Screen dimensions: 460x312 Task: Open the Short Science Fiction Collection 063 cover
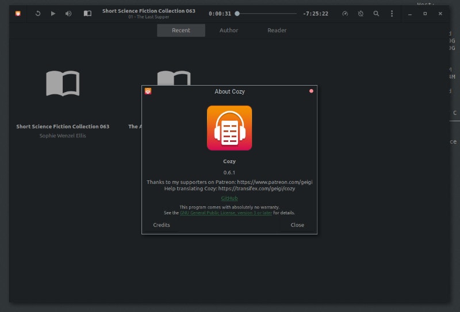point(63,83)
